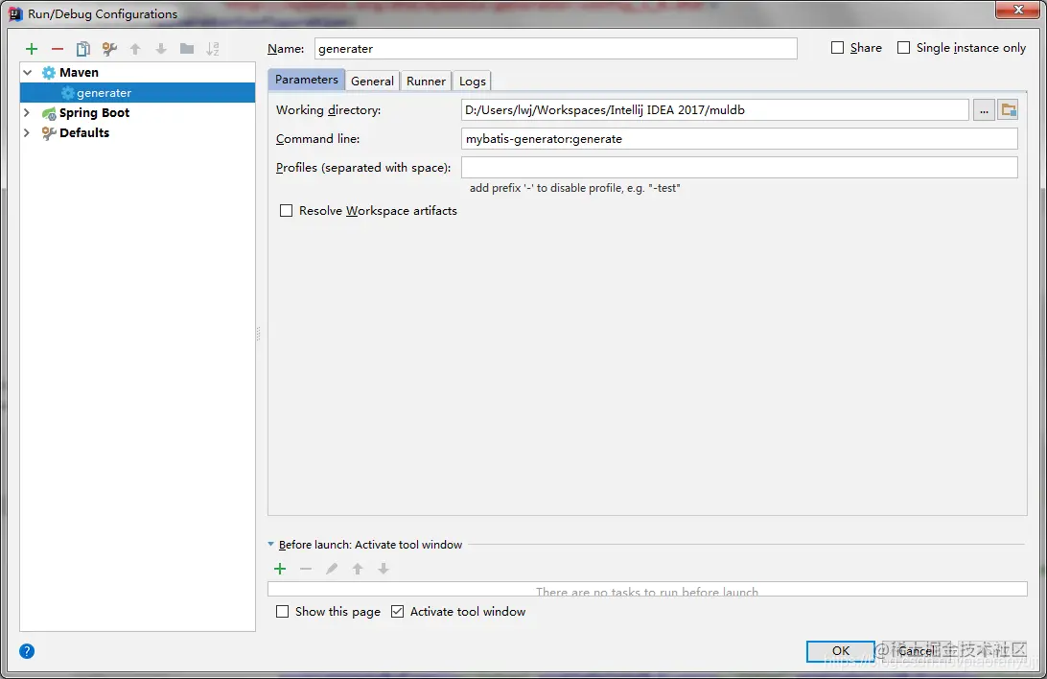Remove the before launch task
The image size is (1047, 679).
306,569
